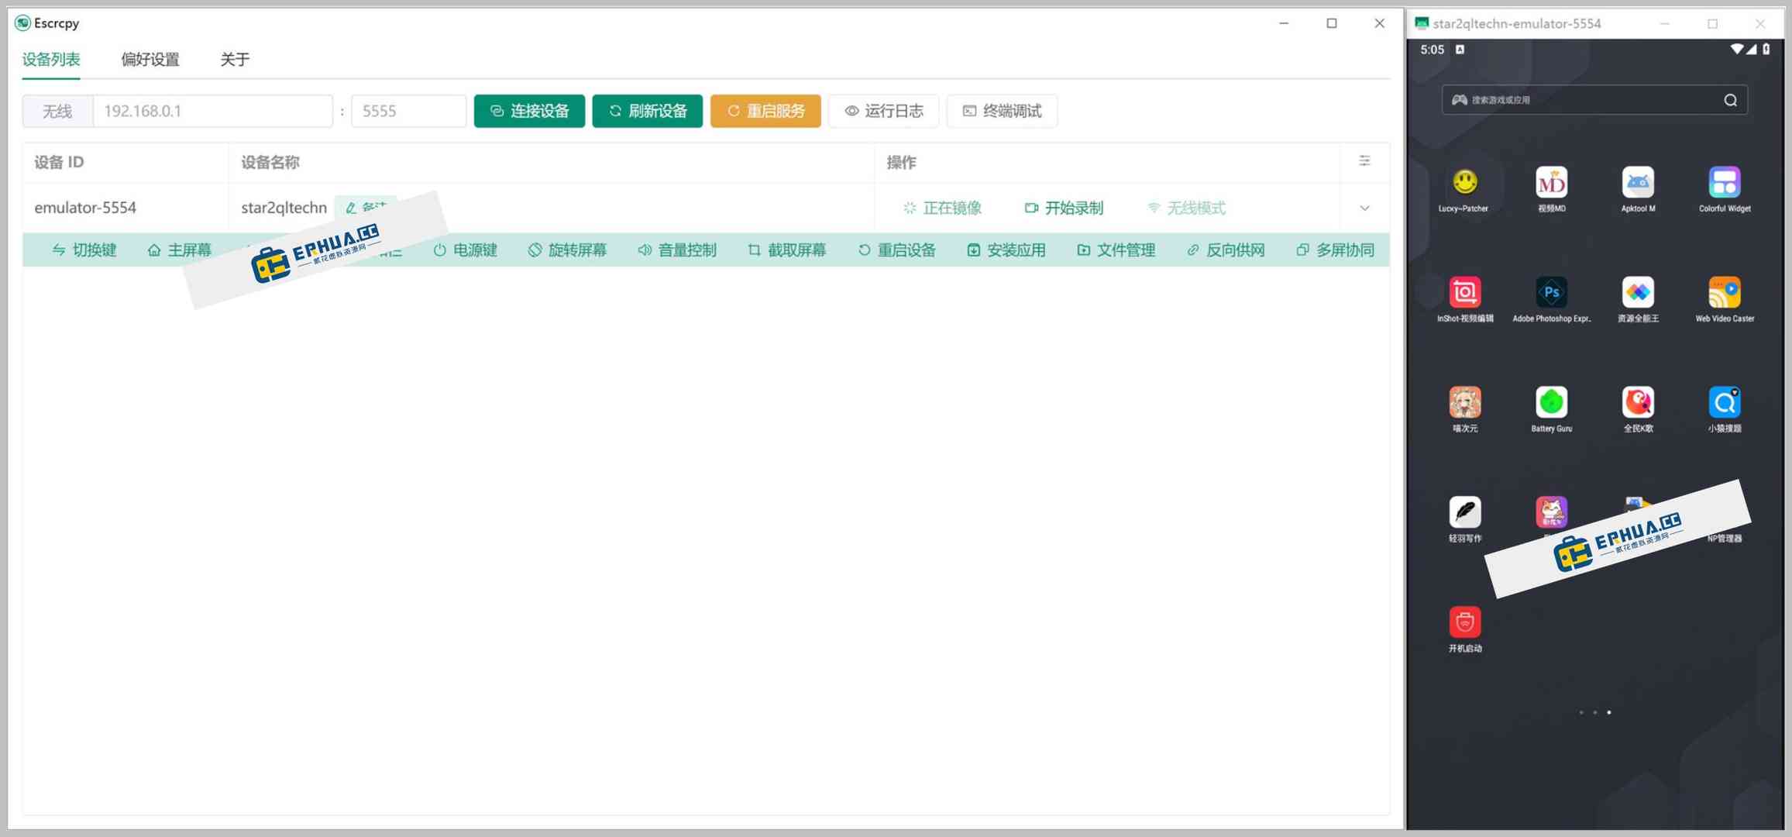
Task: Maximize the Escrcpy window
Action: coord(1331,23)
